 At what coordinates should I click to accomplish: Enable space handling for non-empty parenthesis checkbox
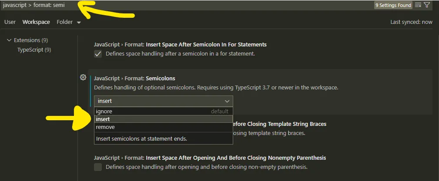pos(98,167)
